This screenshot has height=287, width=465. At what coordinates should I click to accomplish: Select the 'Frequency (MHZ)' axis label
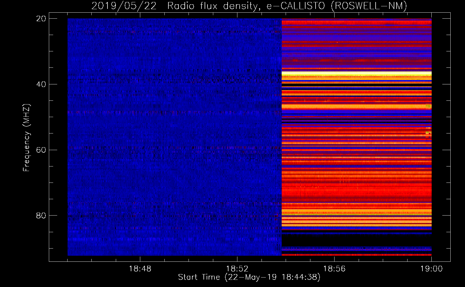point(26,138)
